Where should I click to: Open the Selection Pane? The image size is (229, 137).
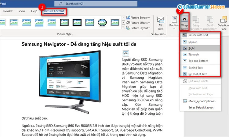coord(224,23)
